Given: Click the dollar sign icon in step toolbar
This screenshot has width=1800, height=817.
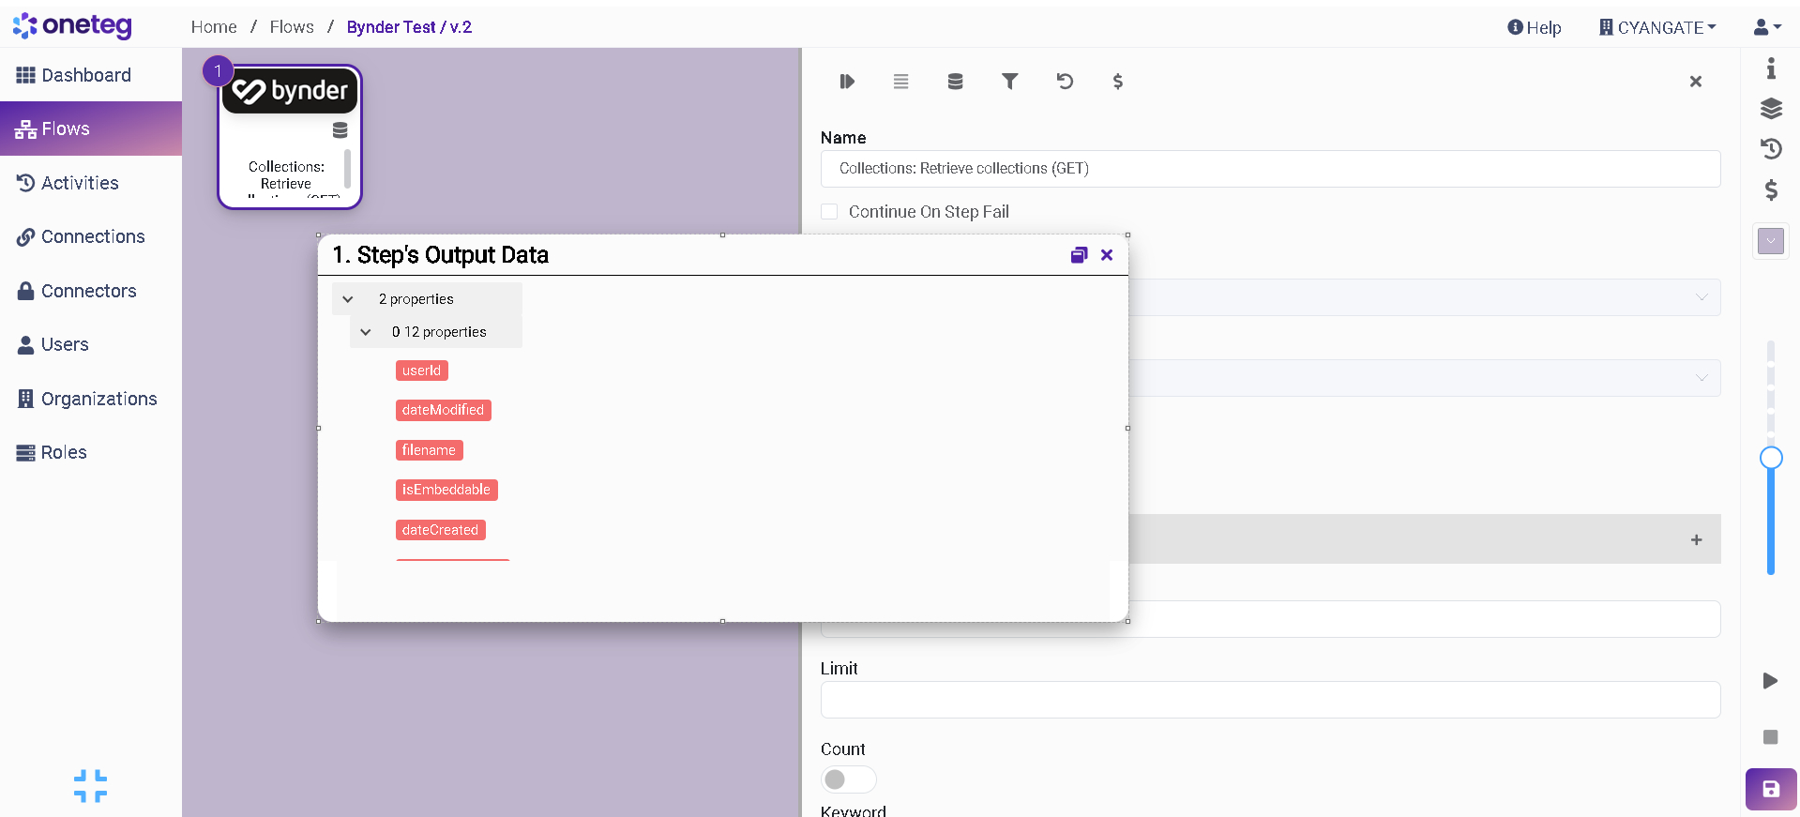Looking at the screenshot, I should pyautogui.click(x=1117, y=82).
